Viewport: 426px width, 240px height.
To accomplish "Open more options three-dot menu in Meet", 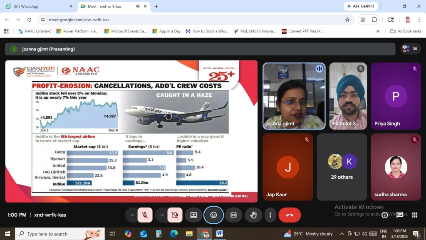I will coord(270,215).
